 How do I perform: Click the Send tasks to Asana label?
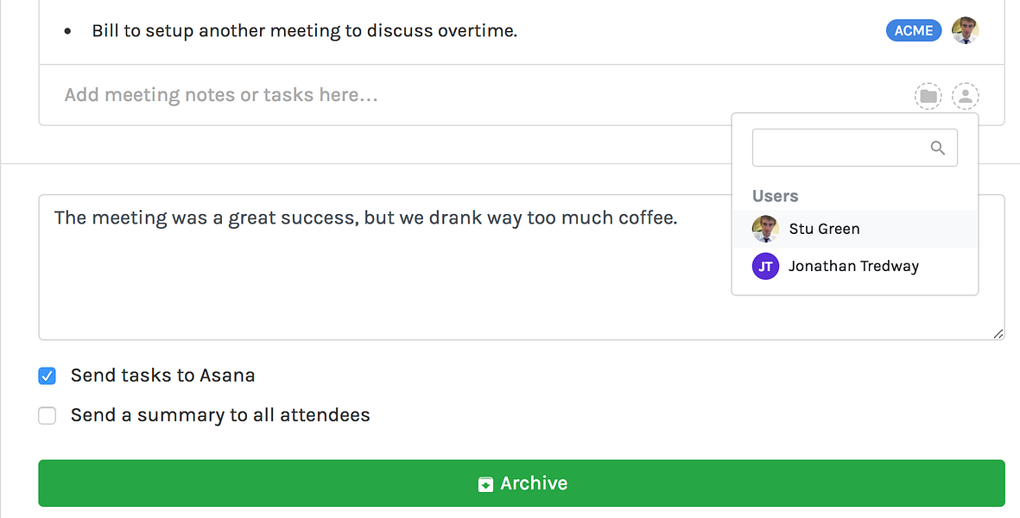pos(162,376)
